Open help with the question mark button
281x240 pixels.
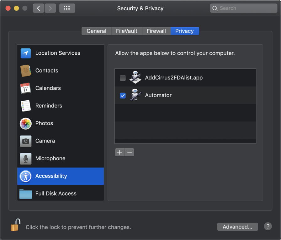tap(268, 227)
